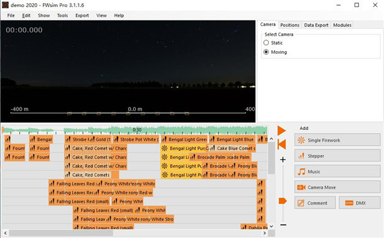The image size is (384, 238).
Task: Click the green audio waveform at 0:30
Action: pos(137,130)
